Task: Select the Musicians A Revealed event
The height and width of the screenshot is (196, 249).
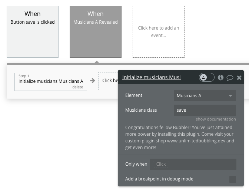Action: (96, 32)
